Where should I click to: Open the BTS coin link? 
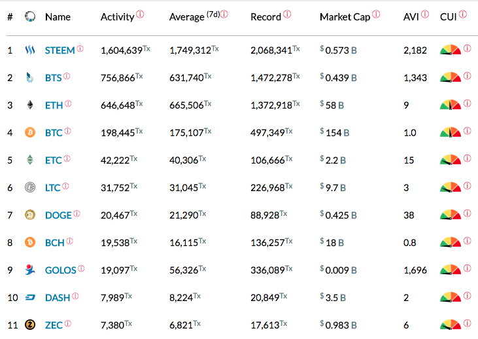click(54, 78)
